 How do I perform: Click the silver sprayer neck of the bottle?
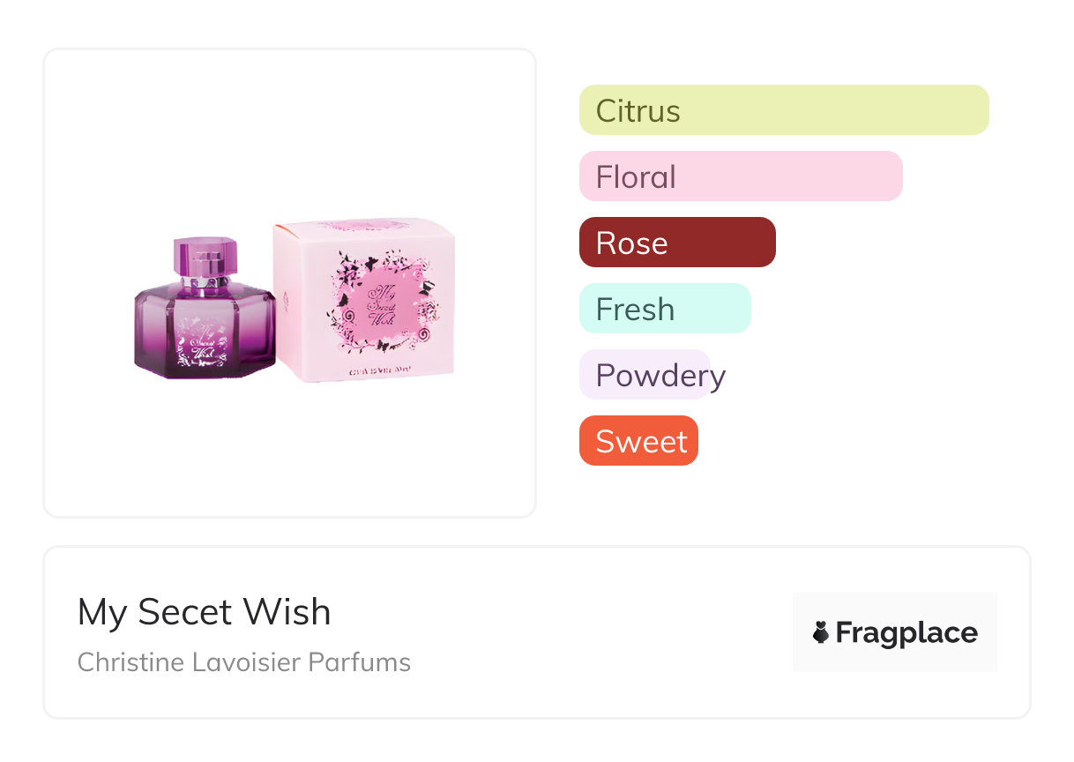(203, 281)
